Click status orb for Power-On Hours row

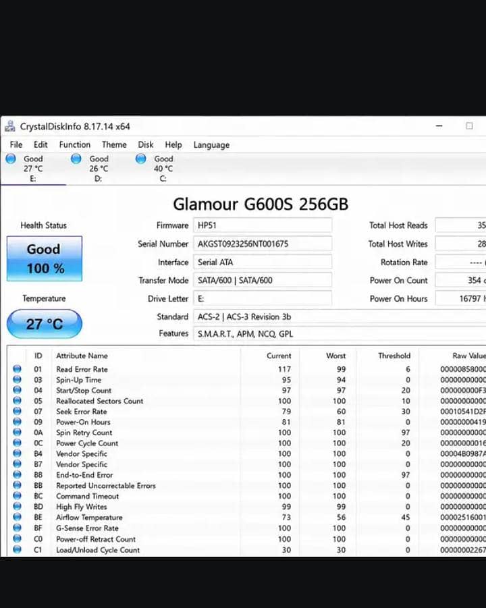(17, 422)
